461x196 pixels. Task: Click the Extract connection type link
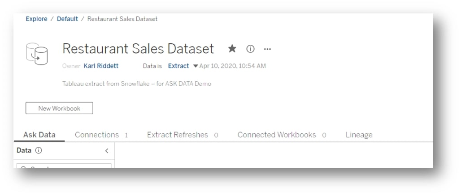tap(178, 66)
